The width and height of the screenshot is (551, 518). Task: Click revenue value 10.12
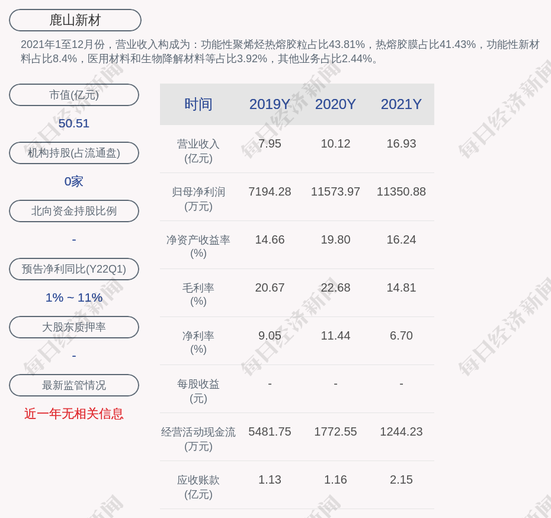(x=335, y=144)
